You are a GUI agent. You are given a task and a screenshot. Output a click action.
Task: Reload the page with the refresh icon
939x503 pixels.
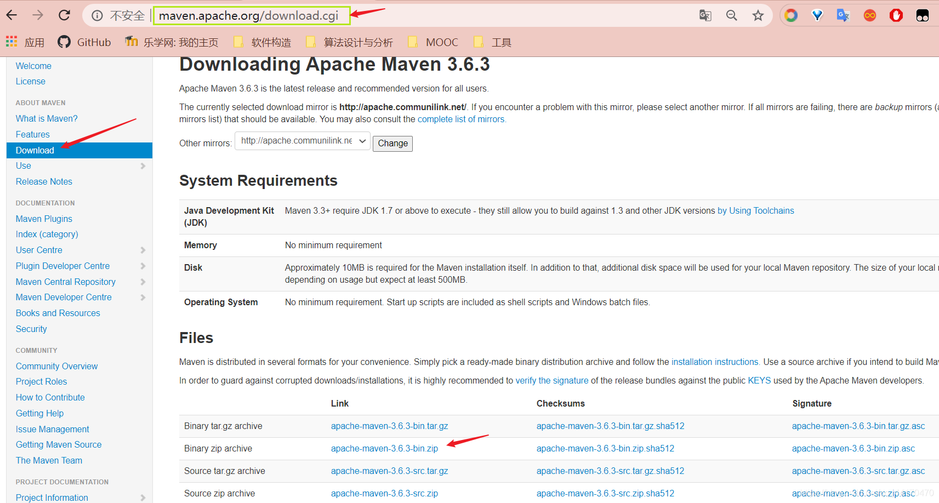(x=64, y=15)
